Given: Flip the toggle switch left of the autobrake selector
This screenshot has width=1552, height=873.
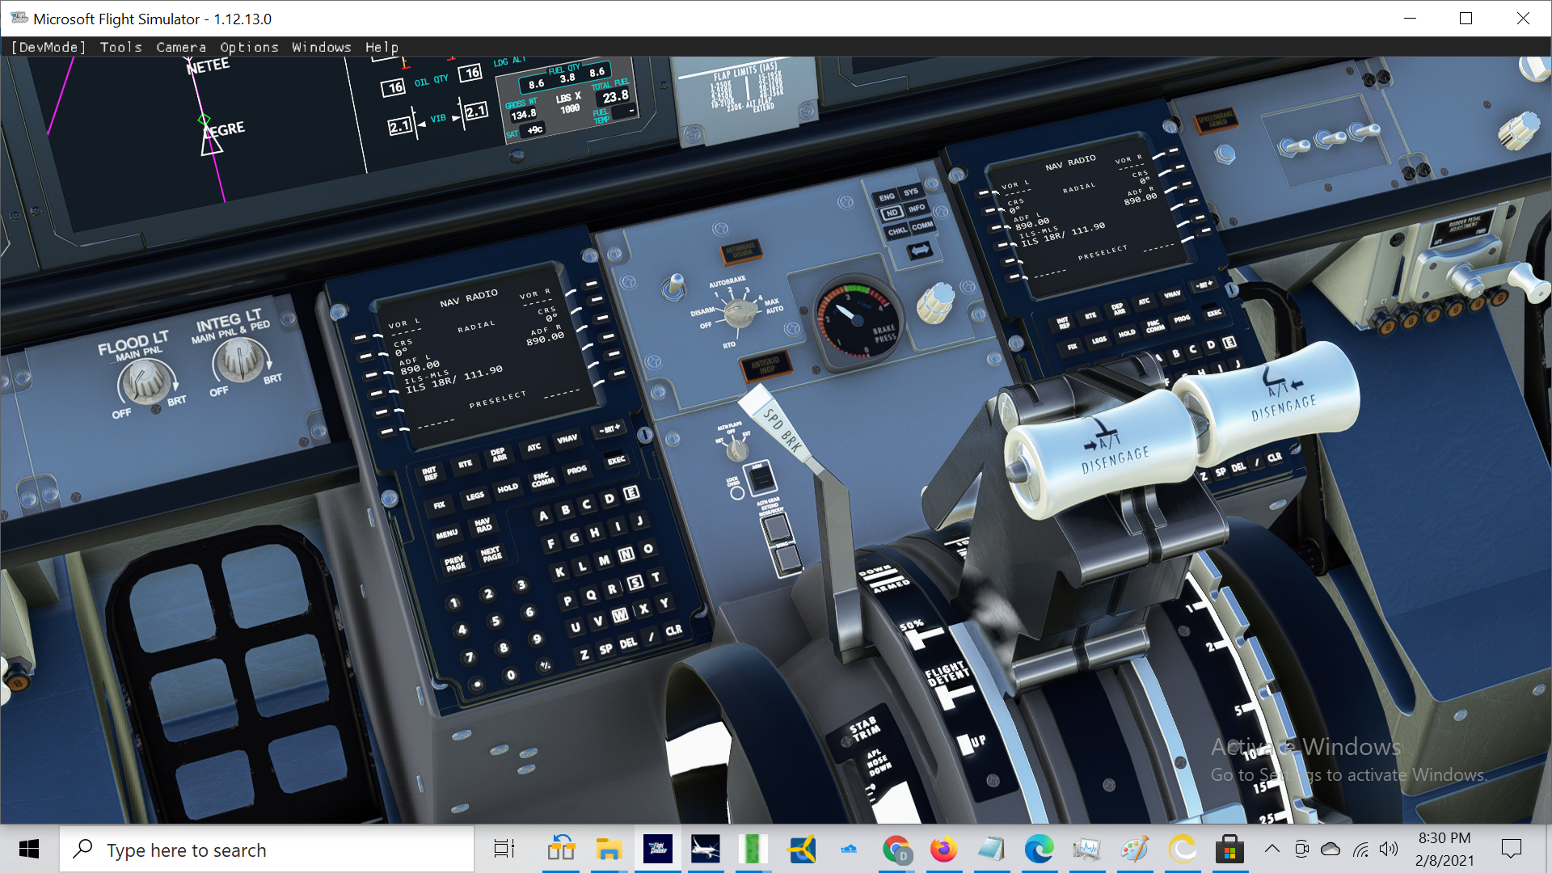Looking at the screenshot, I should click(673, 285).
